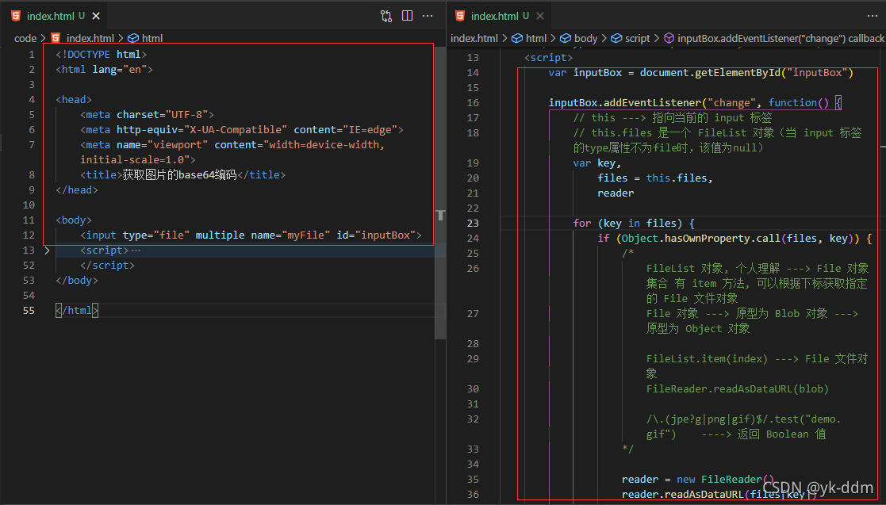Viewport: 886px width, 505px height.
Task: Click 'code' folder in left breadcrumb
Action: tap(25, 38)
